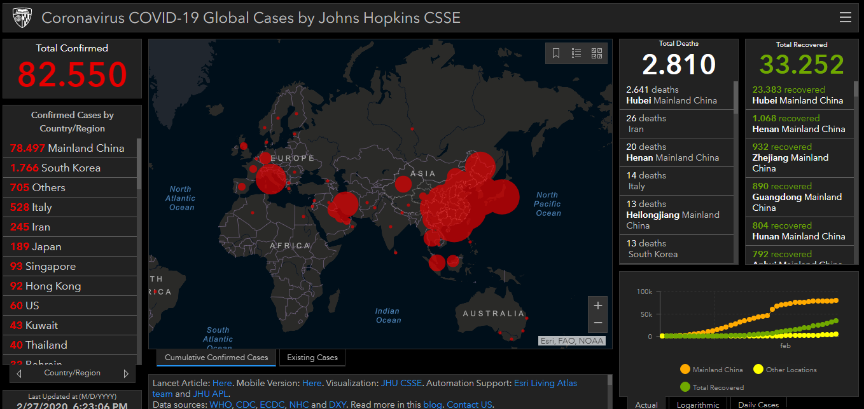Zoom out on the map with minus
This screenshot has width=864, height=409.
click(x=597, y=323)
